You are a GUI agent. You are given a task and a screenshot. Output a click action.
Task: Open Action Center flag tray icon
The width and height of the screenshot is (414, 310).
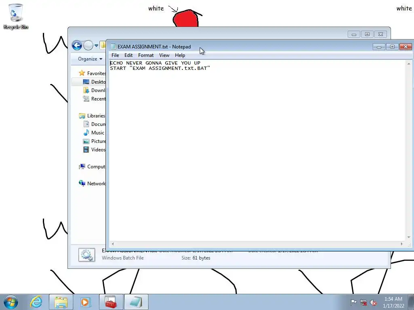353,302
